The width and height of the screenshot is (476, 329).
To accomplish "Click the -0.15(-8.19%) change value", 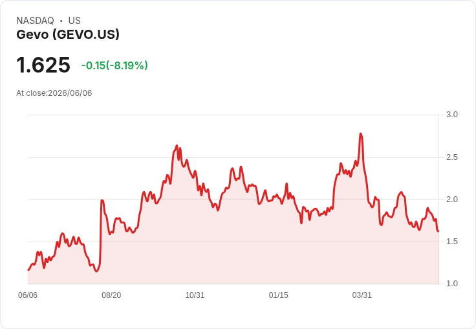I will tap(114, 65).
